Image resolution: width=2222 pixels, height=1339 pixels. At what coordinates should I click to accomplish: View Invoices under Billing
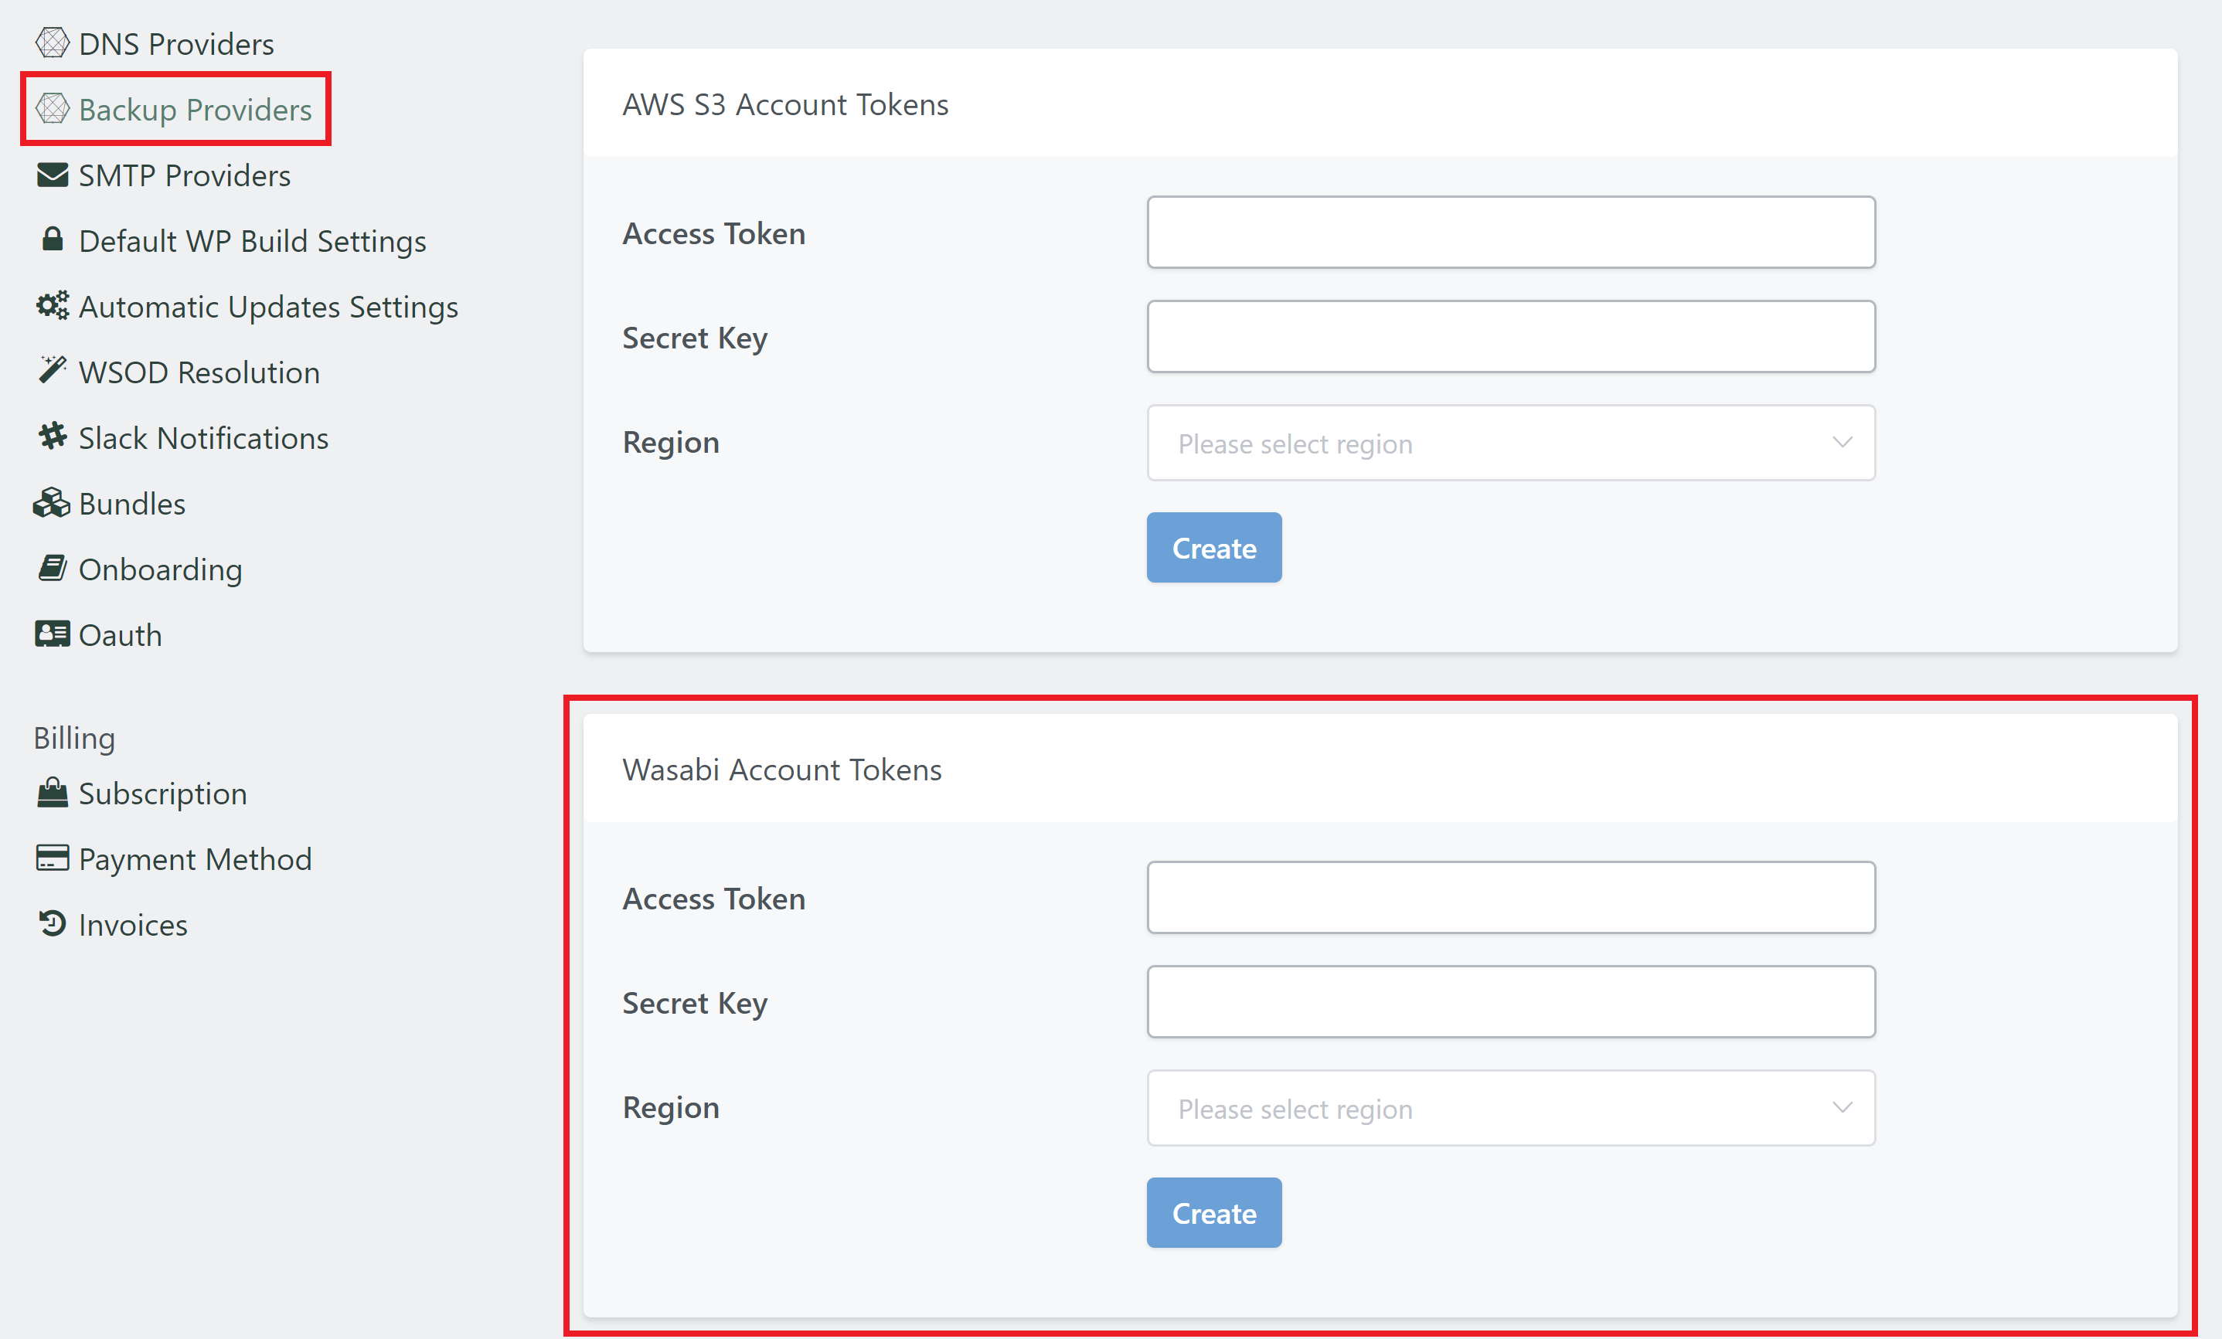133,925
